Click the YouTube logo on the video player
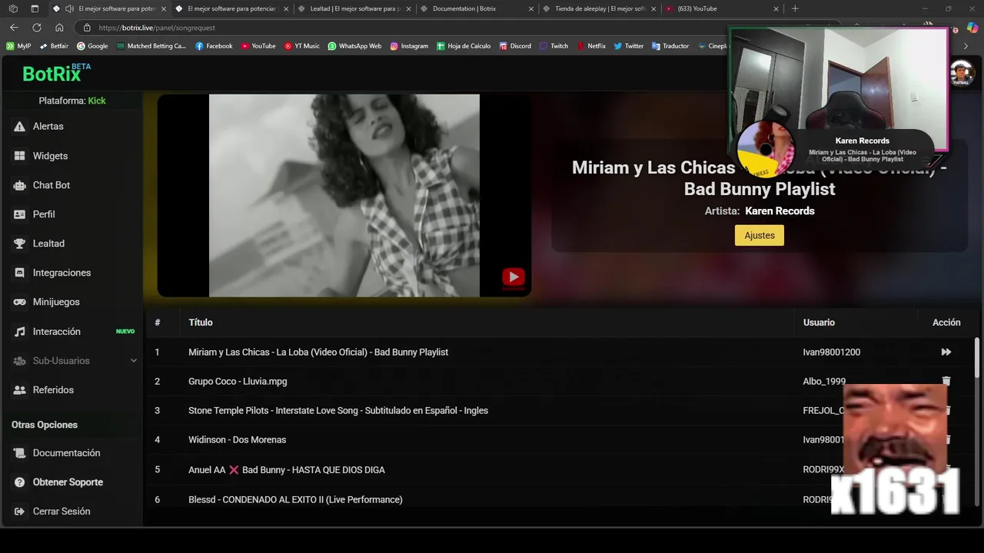The width and height of the screenshot is (984, 553). tap(514, 277)
